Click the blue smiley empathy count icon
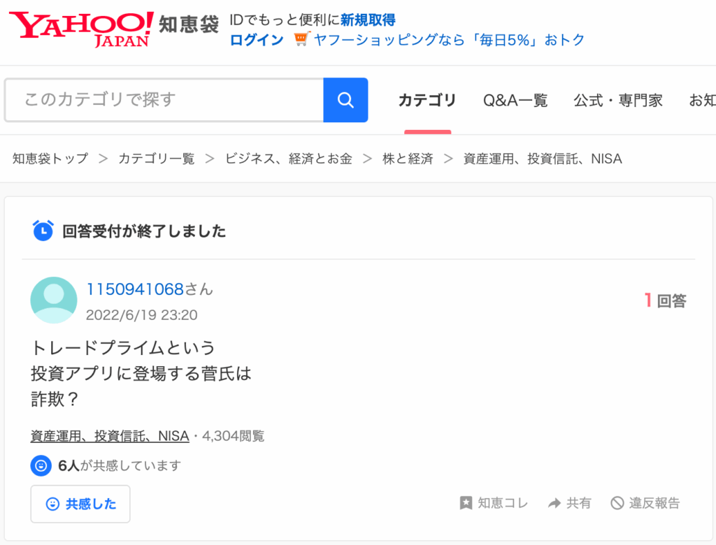 click(x=41, y=465)
